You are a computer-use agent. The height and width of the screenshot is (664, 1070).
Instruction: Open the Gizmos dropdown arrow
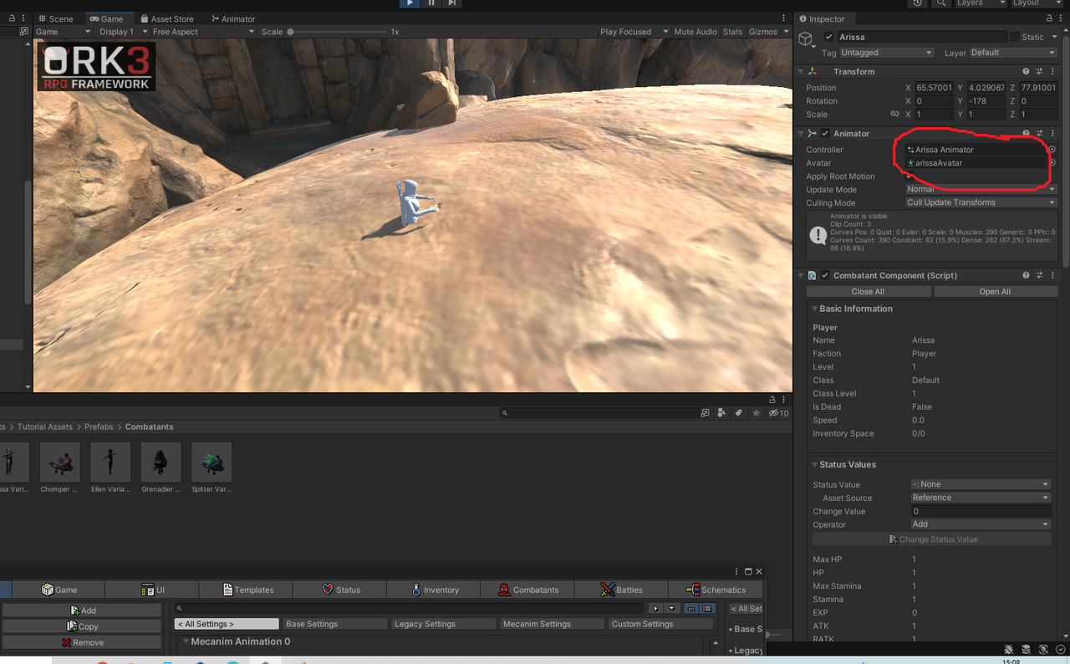click(x=786, y=32)
